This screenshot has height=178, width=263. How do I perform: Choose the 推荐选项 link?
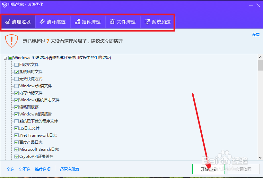pyautogui.click(x=43, y=169)
